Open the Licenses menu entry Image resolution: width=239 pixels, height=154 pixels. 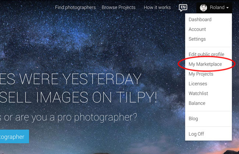pos(198,84)
